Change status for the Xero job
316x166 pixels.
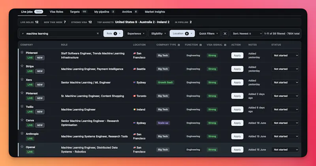285,82
